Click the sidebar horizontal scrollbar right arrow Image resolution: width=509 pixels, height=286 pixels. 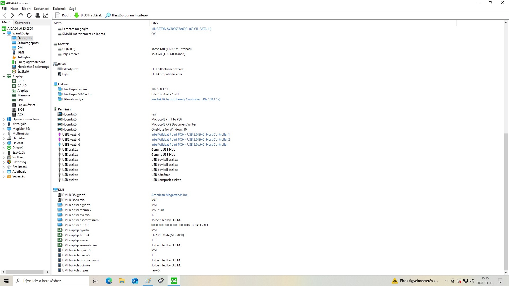[47, 272]
